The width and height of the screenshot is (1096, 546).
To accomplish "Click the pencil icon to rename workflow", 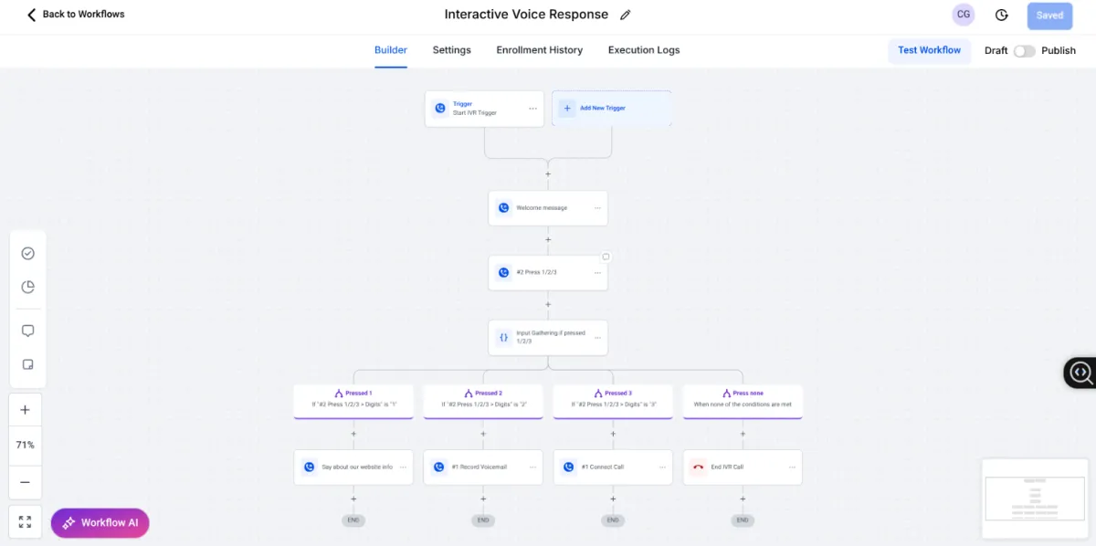I will point(626,15).
